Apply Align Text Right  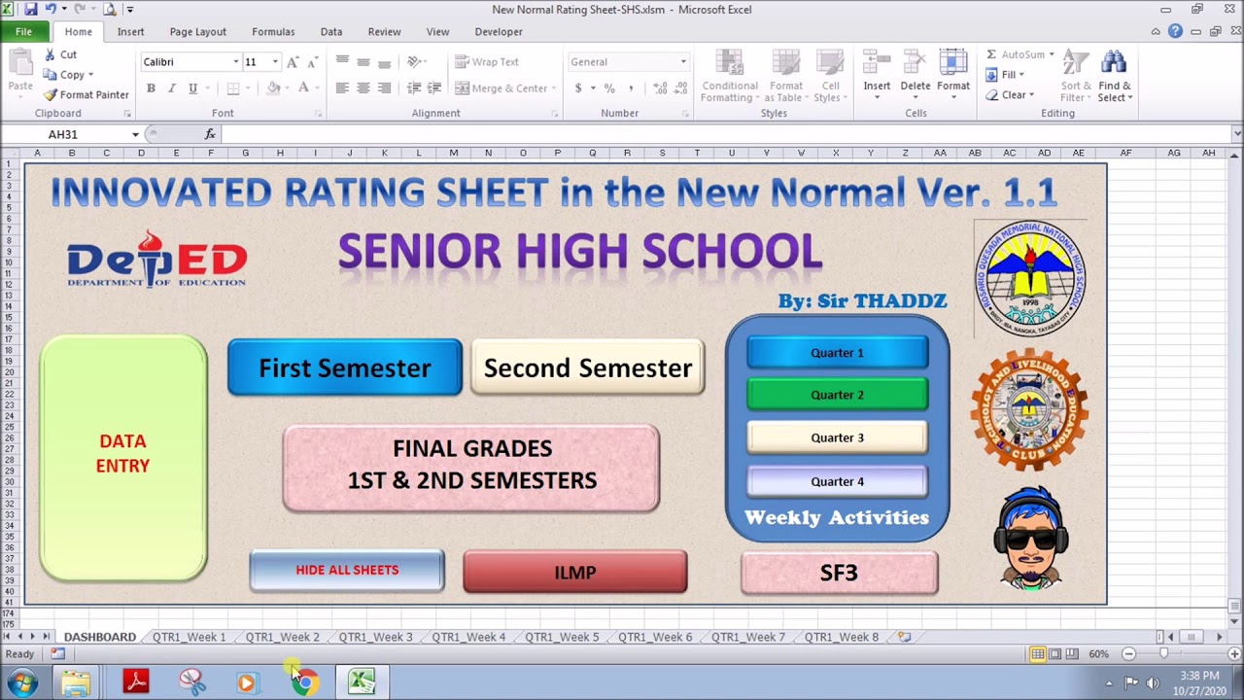(385, 88)
